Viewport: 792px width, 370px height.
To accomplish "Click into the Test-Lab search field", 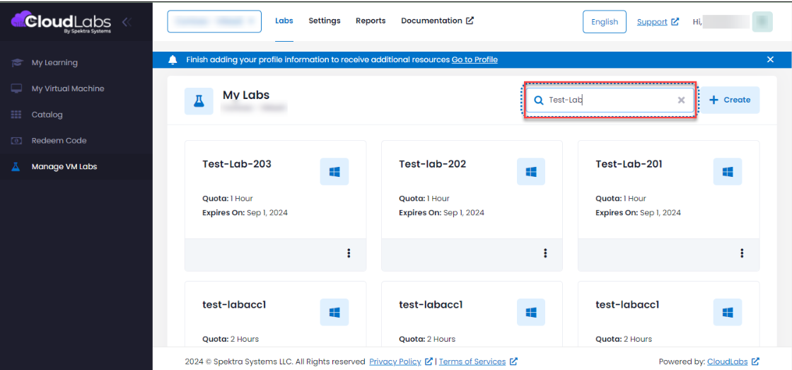I will tap(610, 100).
